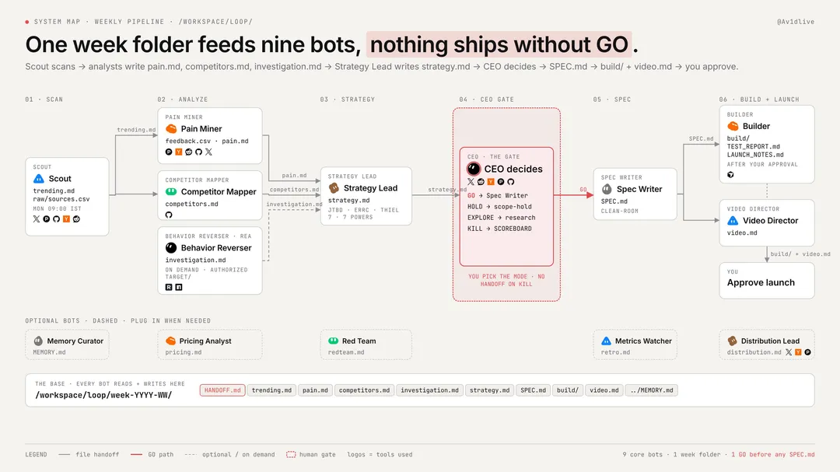Click the ../MEMORY.md chip in the base row
The image size is (840, 472).
coord(652,390)
